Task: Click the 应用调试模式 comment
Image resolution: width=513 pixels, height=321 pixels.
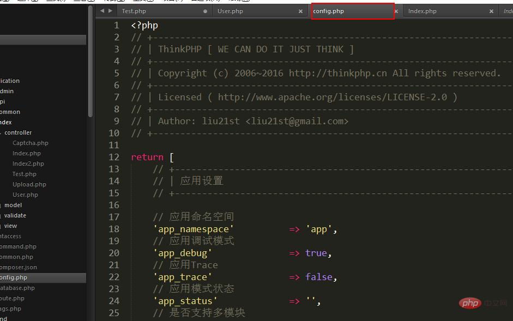Action: (194, 241)
